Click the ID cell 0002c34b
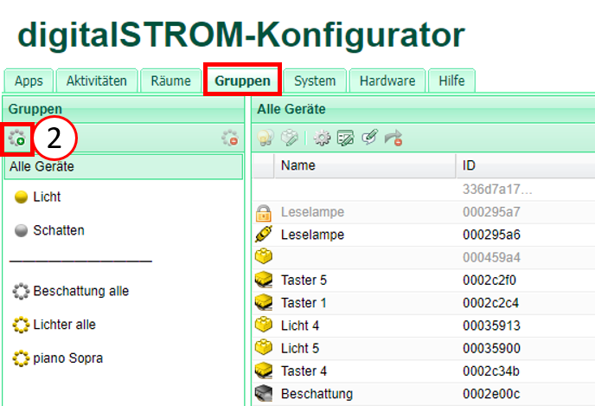Screen dimensions: 595x406 491,371
